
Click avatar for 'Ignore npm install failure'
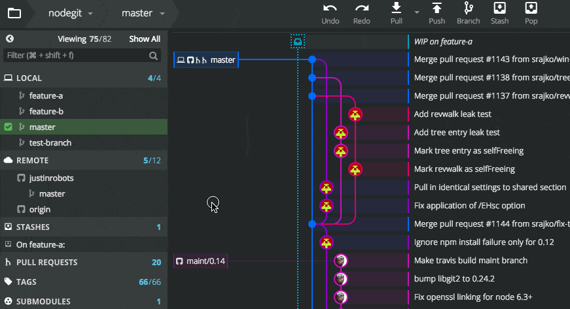[327, 242]
